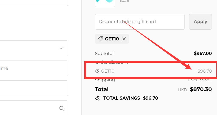Click the GET10 text in discount chip
This screenshot has height=115, width=217.
tap(112, 39)
